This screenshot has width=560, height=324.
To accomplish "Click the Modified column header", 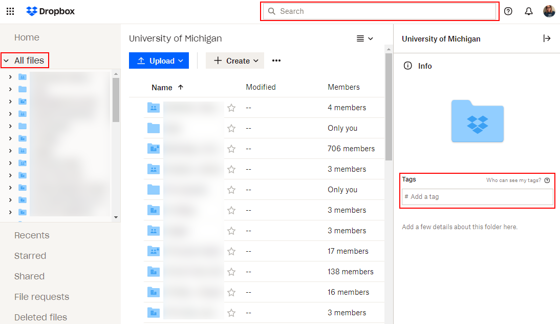I will [261, 87].
